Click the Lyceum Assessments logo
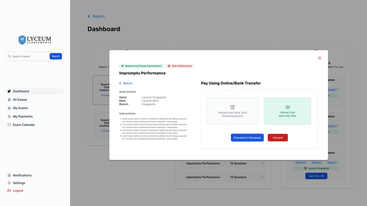The image size is (367, 206). (35, 40)
